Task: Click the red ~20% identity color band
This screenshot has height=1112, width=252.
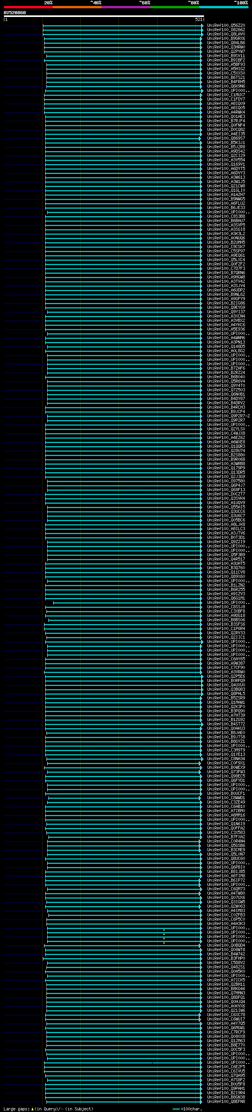Action: click(x=28, y=7)
